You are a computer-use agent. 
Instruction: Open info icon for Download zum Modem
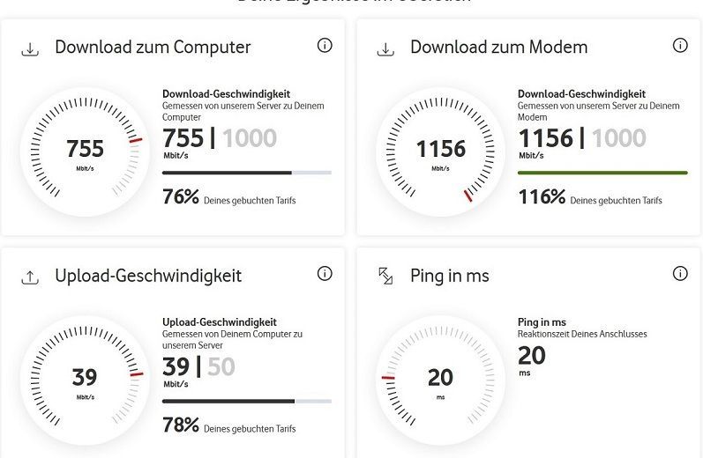click(680, 46)
